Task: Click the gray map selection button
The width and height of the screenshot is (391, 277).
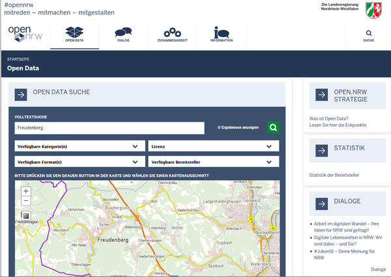Action: point(26,215)
